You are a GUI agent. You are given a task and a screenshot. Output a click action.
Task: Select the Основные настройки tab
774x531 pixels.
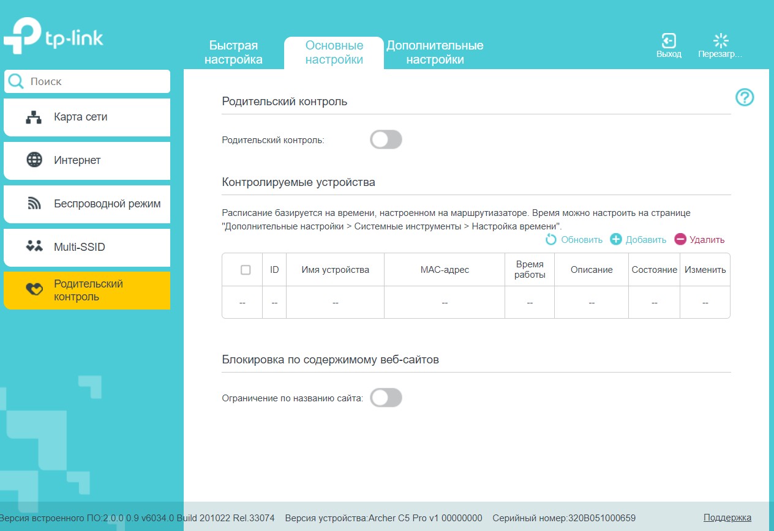[x=334, y=53]
